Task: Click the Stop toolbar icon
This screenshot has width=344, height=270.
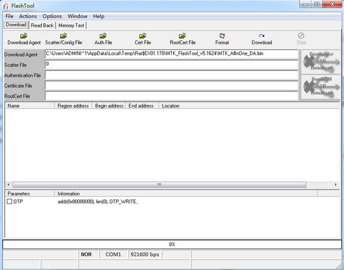Action: (x=301, y=35)
